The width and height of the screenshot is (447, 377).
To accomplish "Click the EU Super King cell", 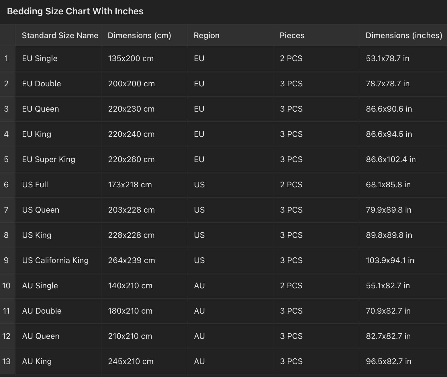I will (48, 160).
